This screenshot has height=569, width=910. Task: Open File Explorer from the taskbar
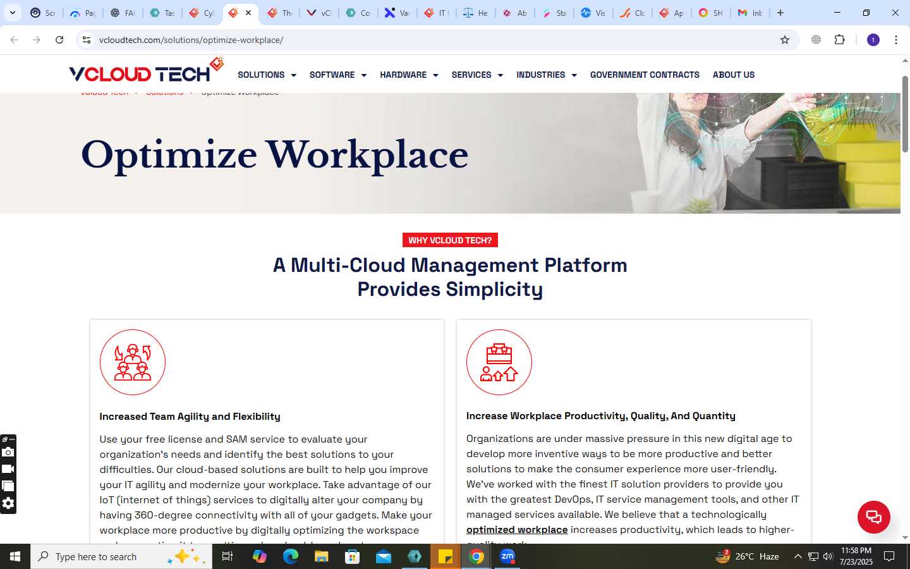pyautogui.click(x=322, y=556)
